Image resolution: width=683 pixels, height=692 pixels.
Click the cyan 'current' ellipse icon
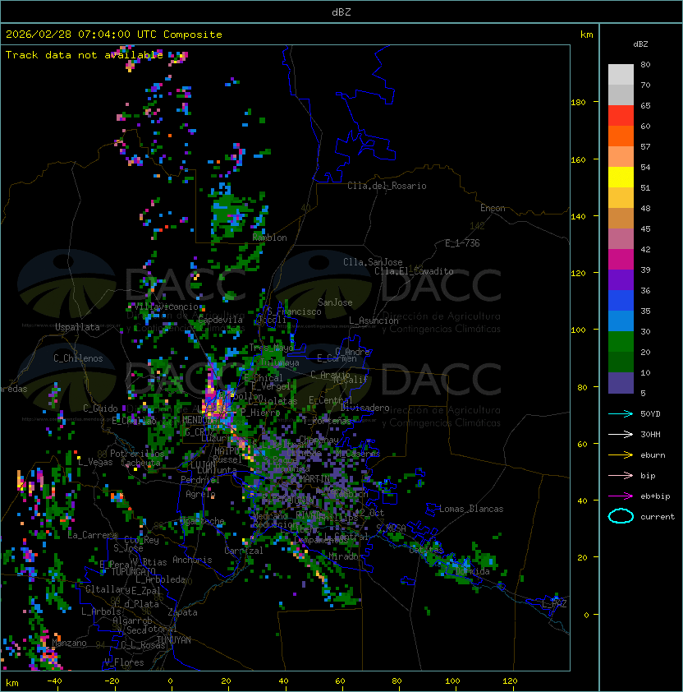point(621,516)
